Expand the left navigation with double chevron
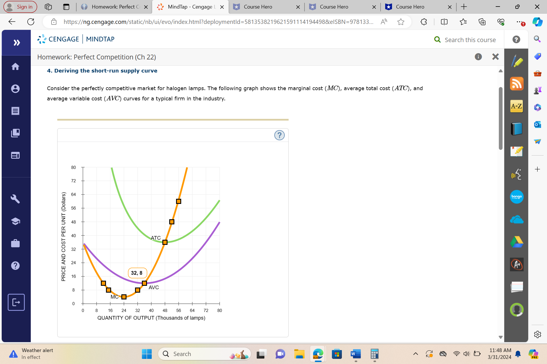The width and height of the screenshot is (547, 364). coord(17,43)
